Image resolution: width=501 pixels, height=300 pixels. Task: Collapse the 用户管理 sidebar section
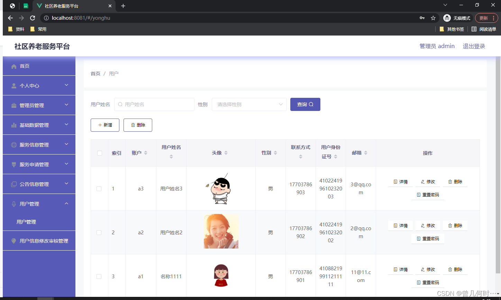pos(39,204)
